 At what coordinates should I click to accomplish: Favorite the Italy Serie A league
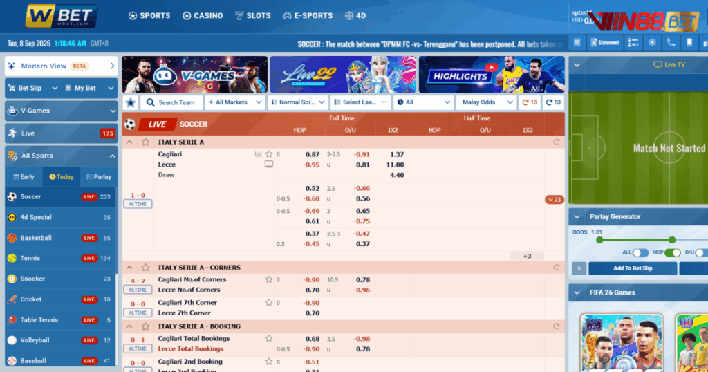click(x=145, y=142)
